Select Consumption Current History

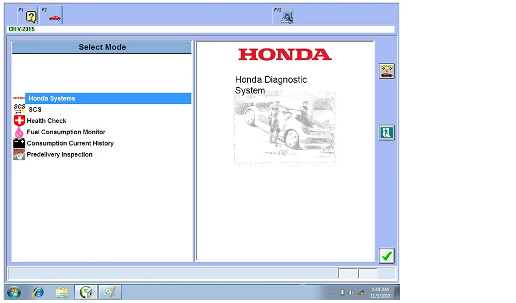tap(70, 143)
